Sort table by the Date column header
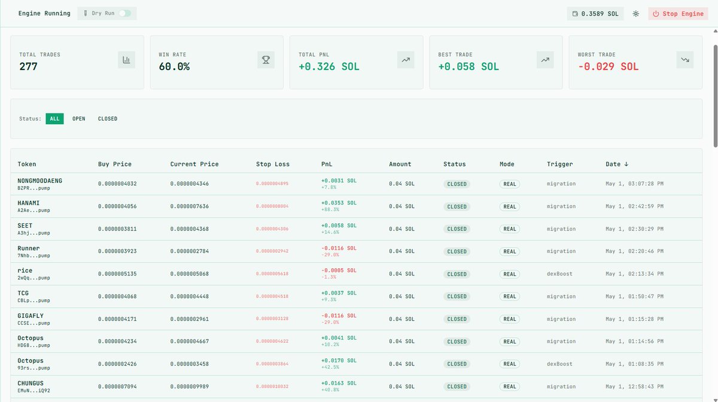 617,164
